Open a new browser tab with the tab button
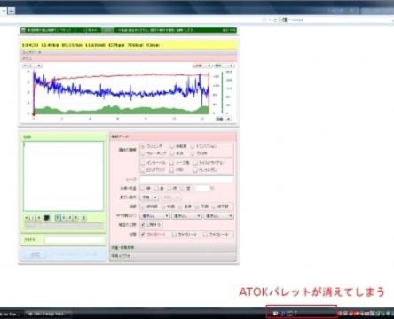The height and width of the screenshot is (319, 394). click(12, 11)
